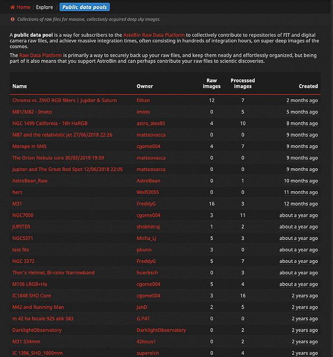This screenshot has height=357, width=333.
Task: View owner JanD's profile
Action: pyautogui.click(x=142, y=307)
